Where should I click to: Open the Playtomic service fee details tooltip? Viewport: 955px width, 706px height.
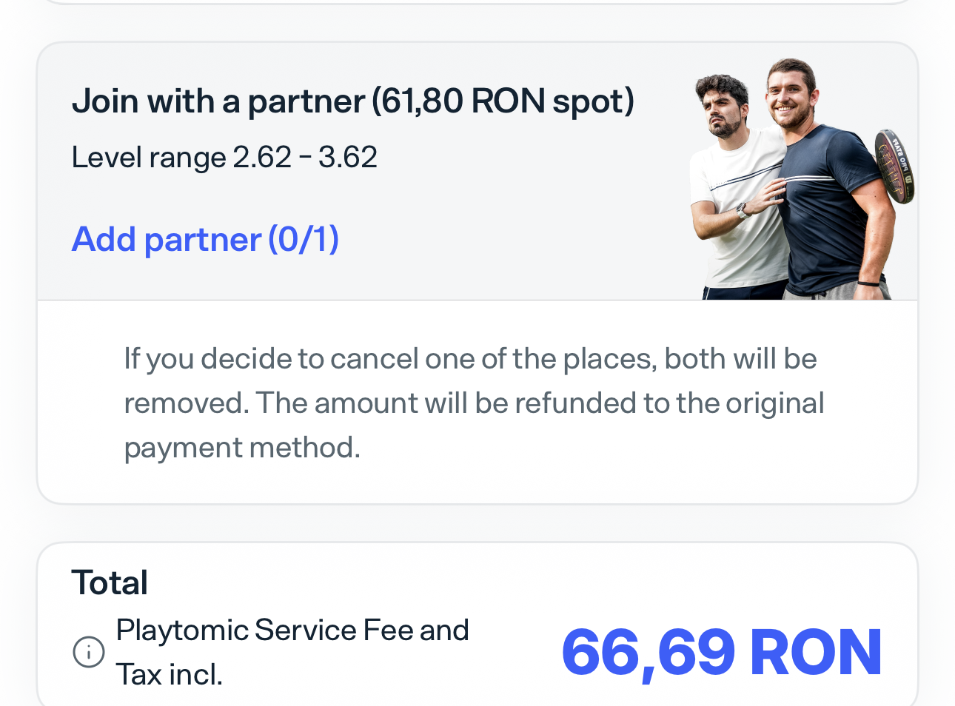click(x=88, y=652)
